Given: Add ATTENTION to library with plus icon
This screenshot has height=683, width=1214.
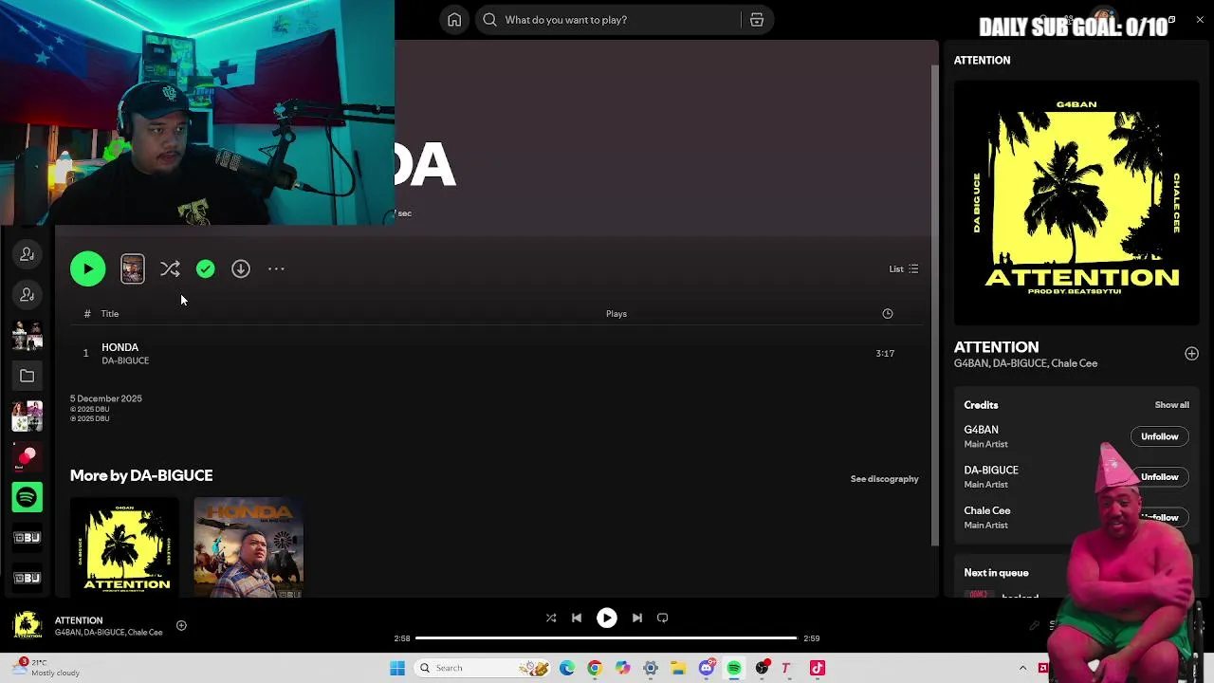Looking at the screenshot, I should (x=1191, y=354).
